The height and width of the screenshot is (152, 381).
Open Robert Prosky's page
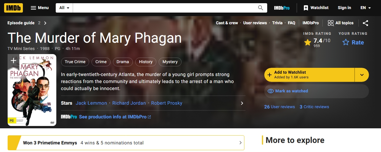pos(167,103)
